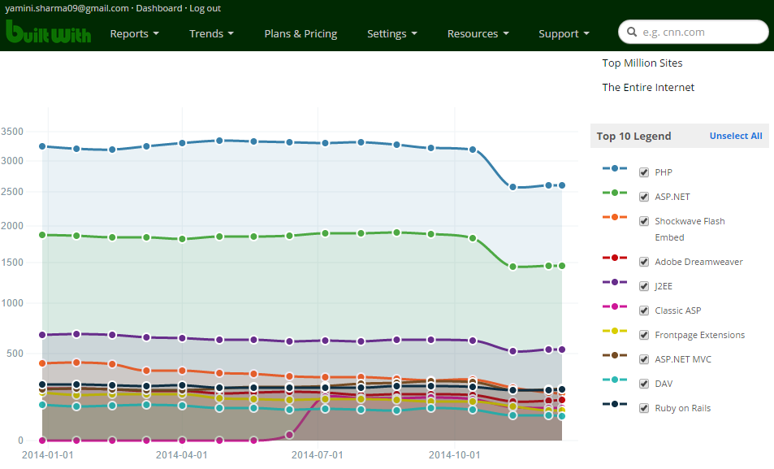Click the last ASP.NET data point

click(x=561, y=266)
